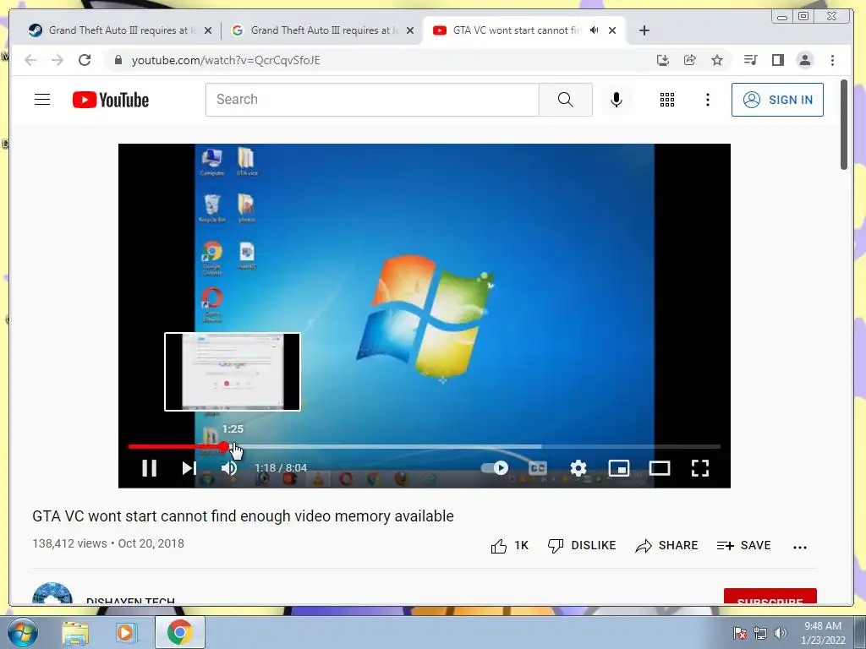Subscribe to the channel
866x649 pixels.
click(x=770, y=597)
